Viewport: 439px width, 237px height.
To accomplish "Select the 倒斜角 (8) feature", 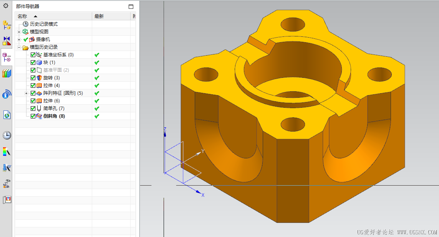I will point(54,116).
